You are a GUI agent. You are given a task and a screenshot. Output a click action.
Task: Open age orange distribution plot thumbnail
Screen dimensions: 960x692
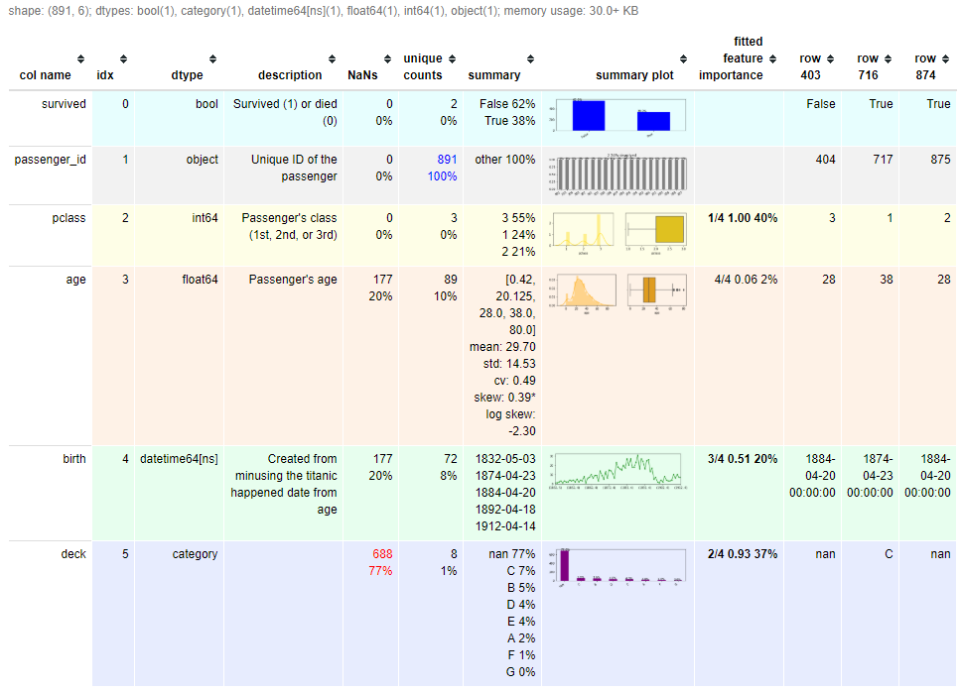pyautogui.click(x=582, y=292)
